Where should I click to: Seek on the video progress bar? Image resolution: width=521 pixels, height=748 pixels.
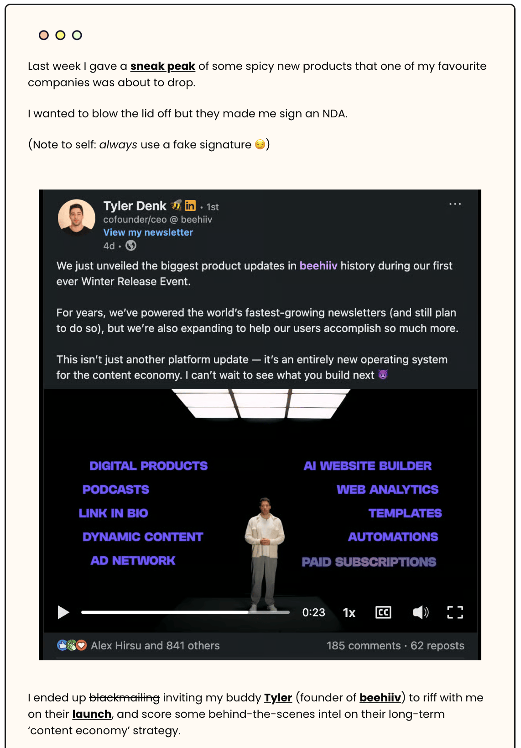pyautogui.click(x=185, y=612)
